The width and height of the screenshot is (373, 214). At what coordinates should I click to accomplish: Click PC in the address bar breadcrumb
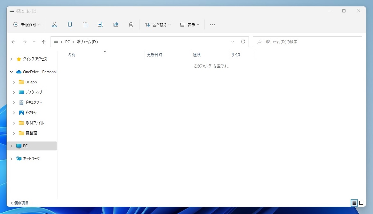point(67,42)
